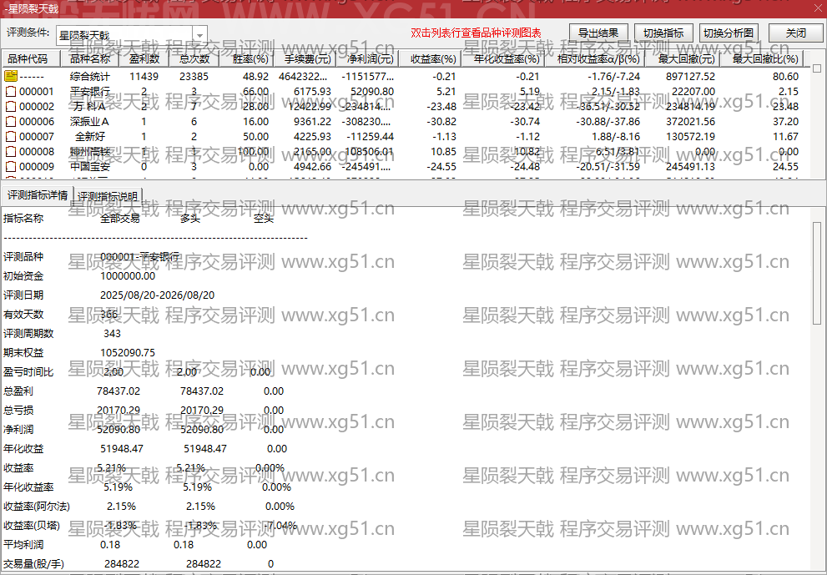This screenshot has height=575, width=827.
Task: Sort by 相对收益率α/β(%) column header
Action: pyautogui.click(x=595, y=58)
